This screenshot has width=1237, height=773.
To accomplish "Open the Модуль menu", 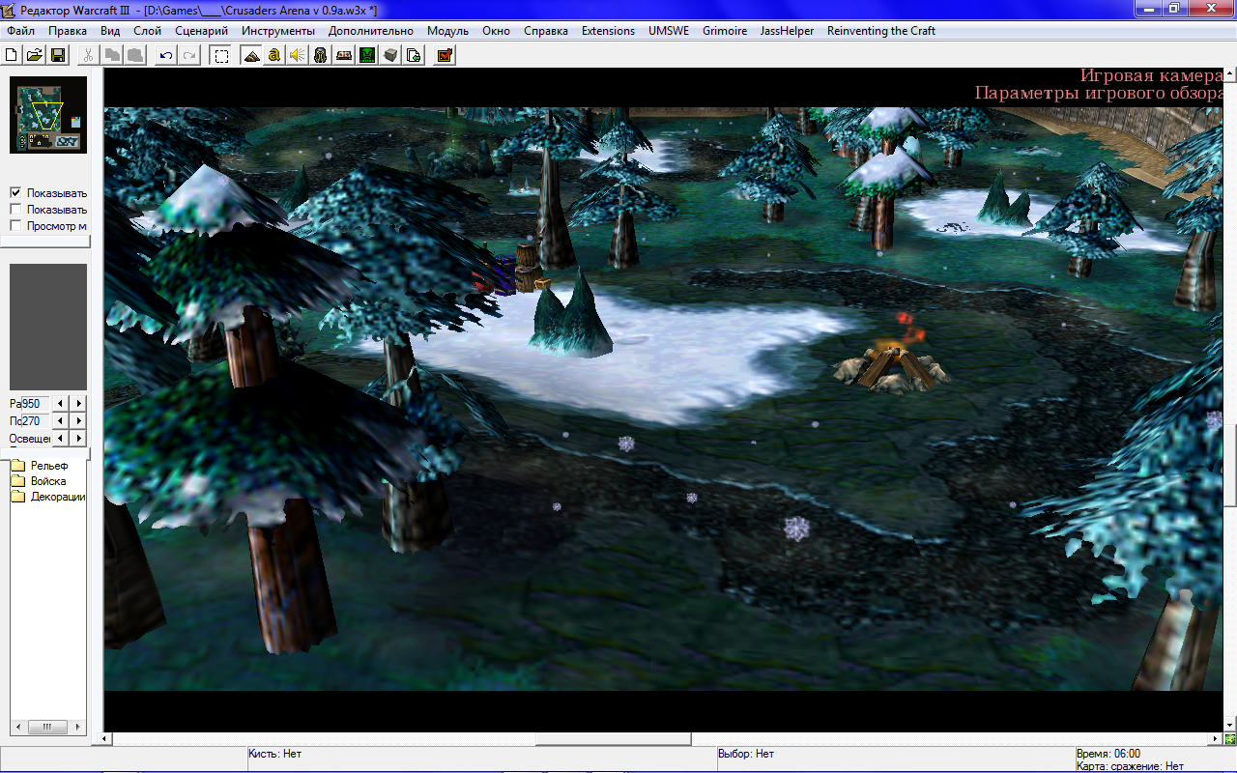I will (x=447, y=31).
